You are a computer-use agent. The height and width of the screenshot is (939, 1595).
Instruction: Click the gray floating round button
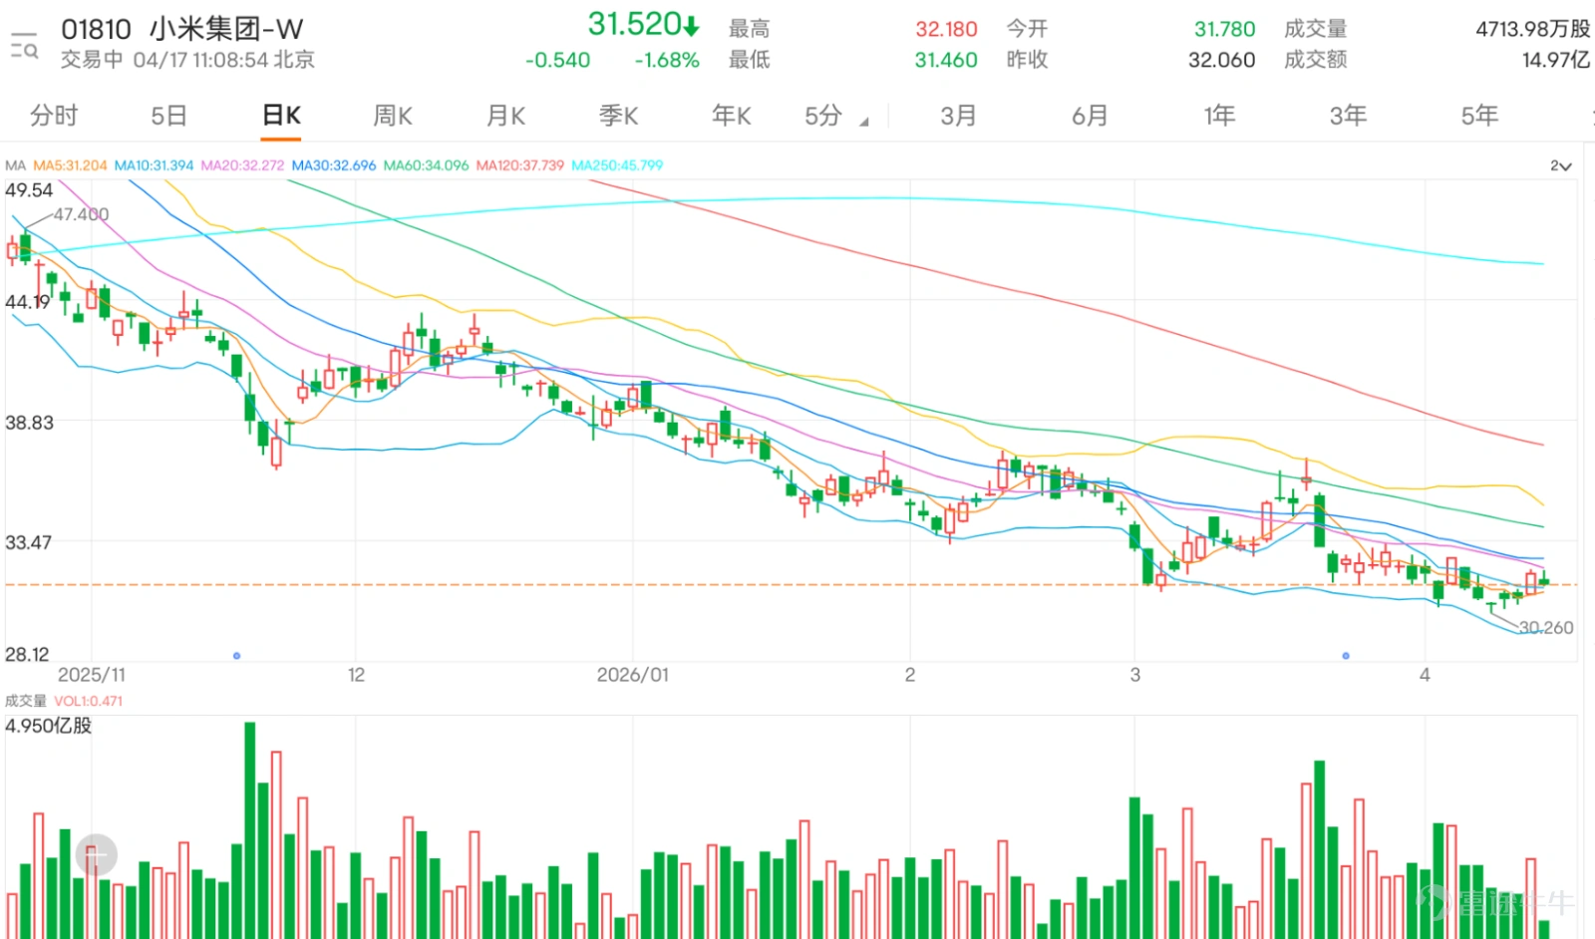97,855
